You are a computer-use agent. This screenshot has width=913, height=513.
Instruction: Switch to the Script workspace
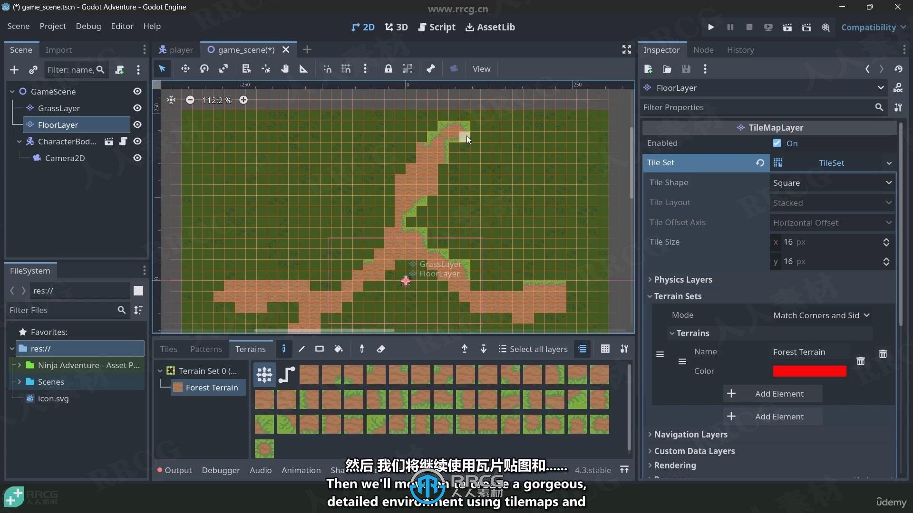pos(437,27)
